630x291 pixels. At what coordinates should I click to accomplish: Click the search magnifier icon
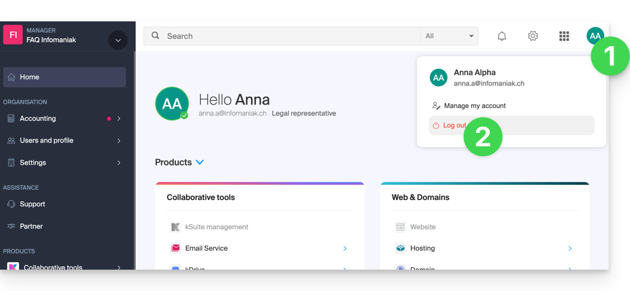[155, 35]
